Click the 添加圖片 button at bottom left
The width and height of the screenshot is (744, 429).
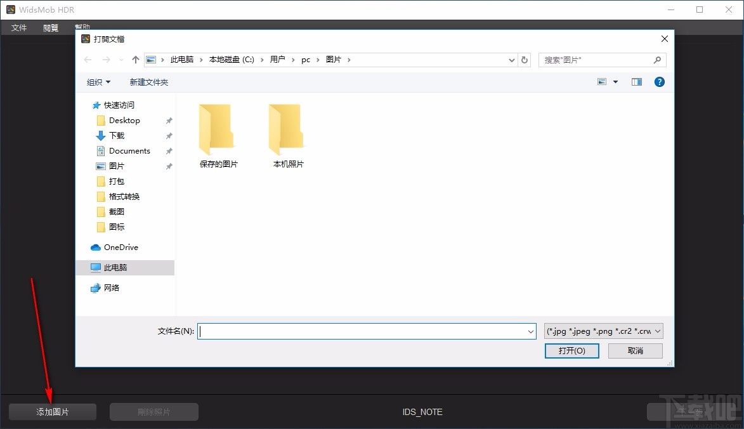51,411
